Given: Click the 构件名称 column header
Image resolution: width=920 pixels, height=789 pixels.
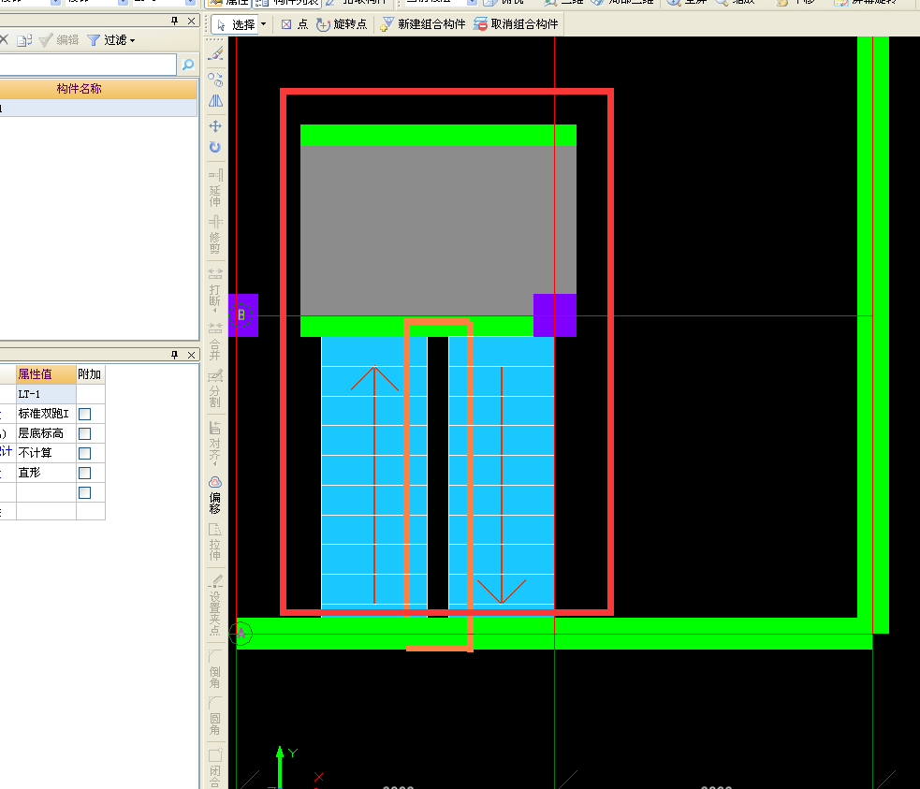Looking at the screenshot, I should (x=79, y=89).
